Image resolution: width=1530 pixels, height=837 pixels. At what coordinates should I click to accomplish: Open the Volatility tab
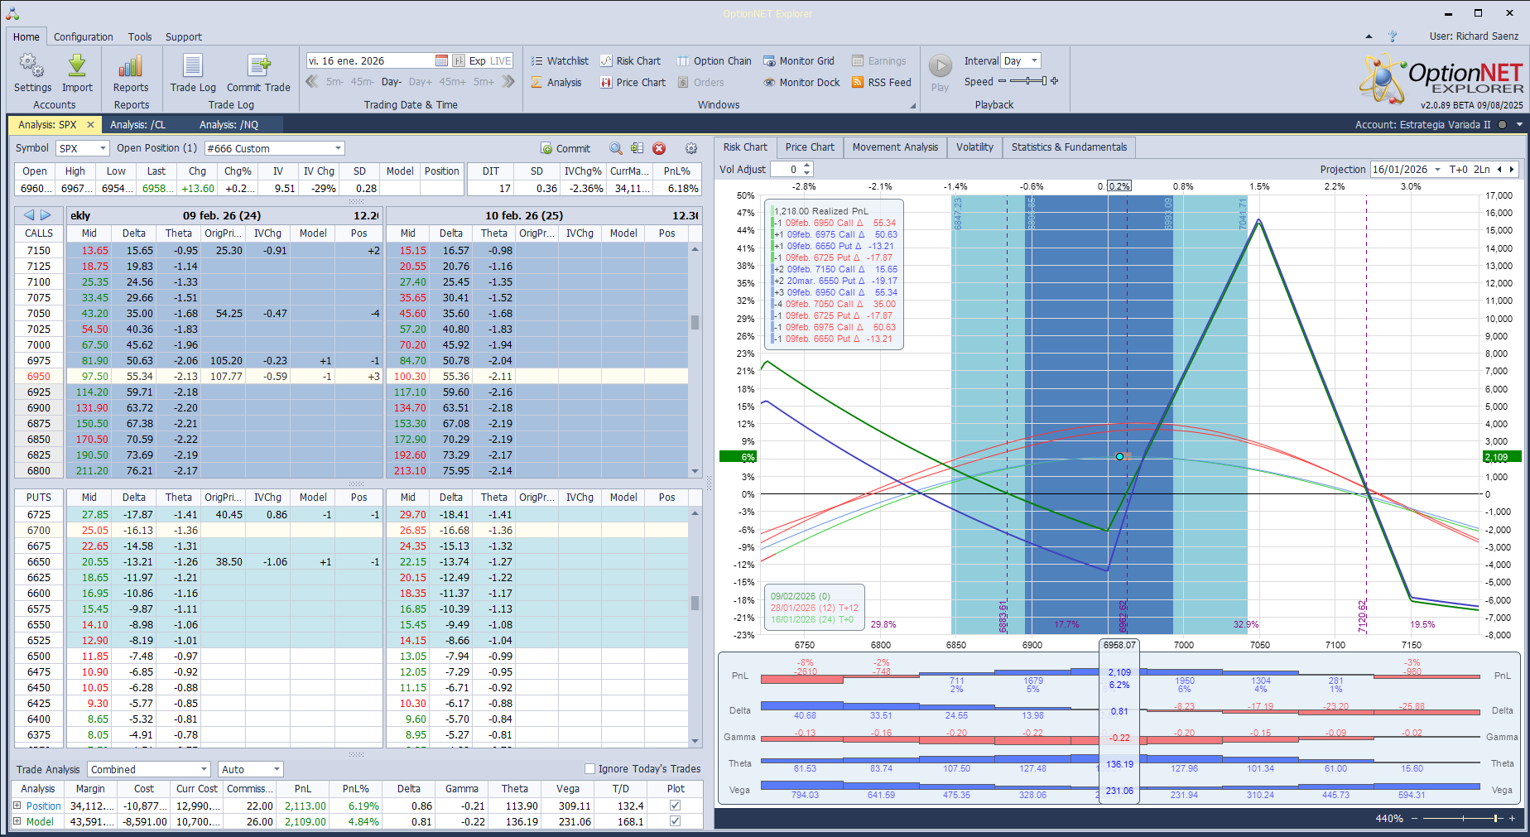(x=974, y=147)
